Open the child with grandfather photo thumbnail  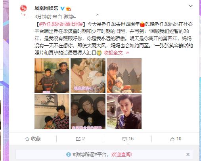(52, 76)
